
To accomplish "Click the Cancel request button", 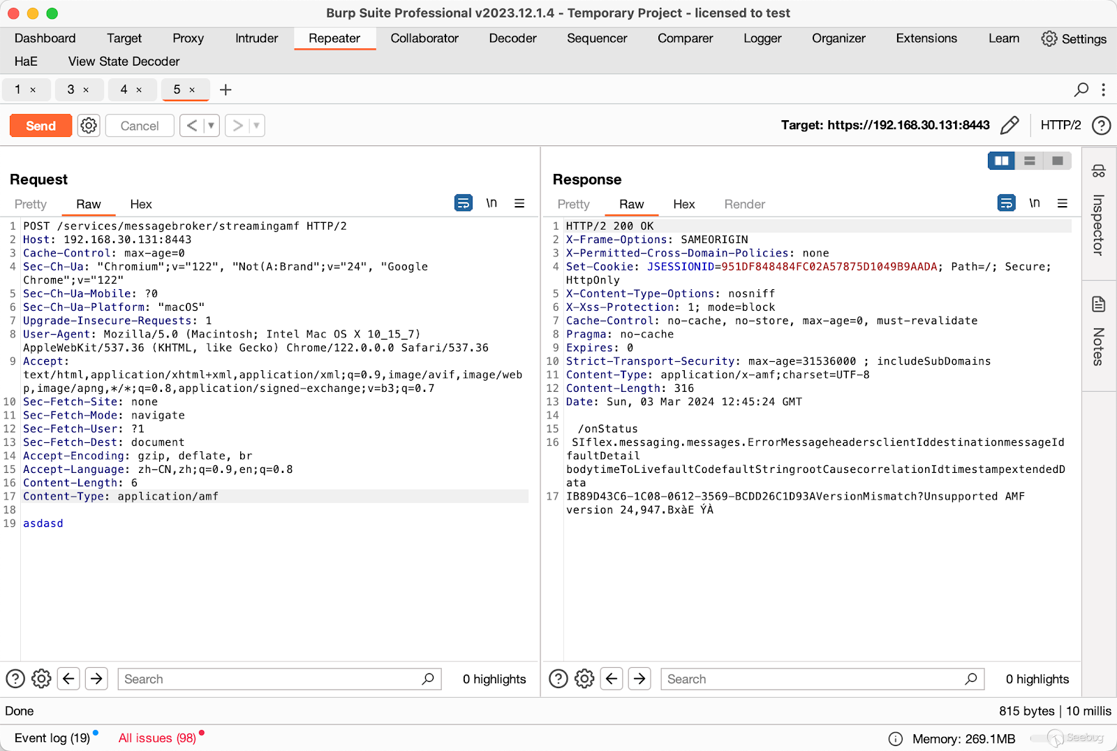I will point(140,126).
